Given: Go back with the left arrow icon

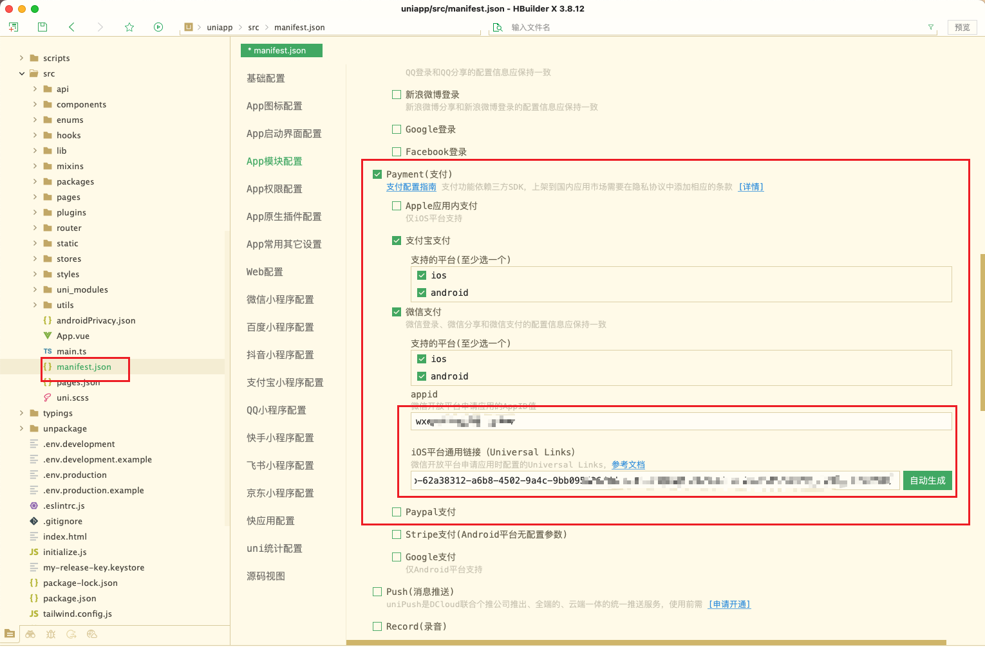Looking at the screenshot, I should click(x=71, y=27).
